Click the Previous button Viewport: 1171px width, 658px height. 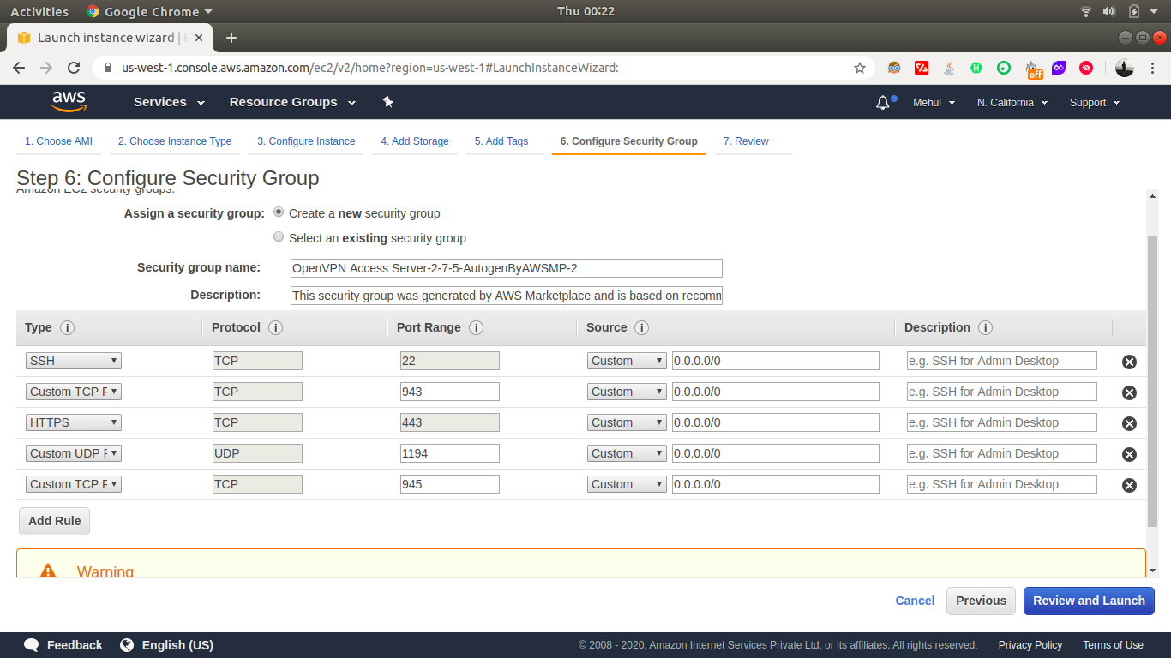[x=981, y=601]
